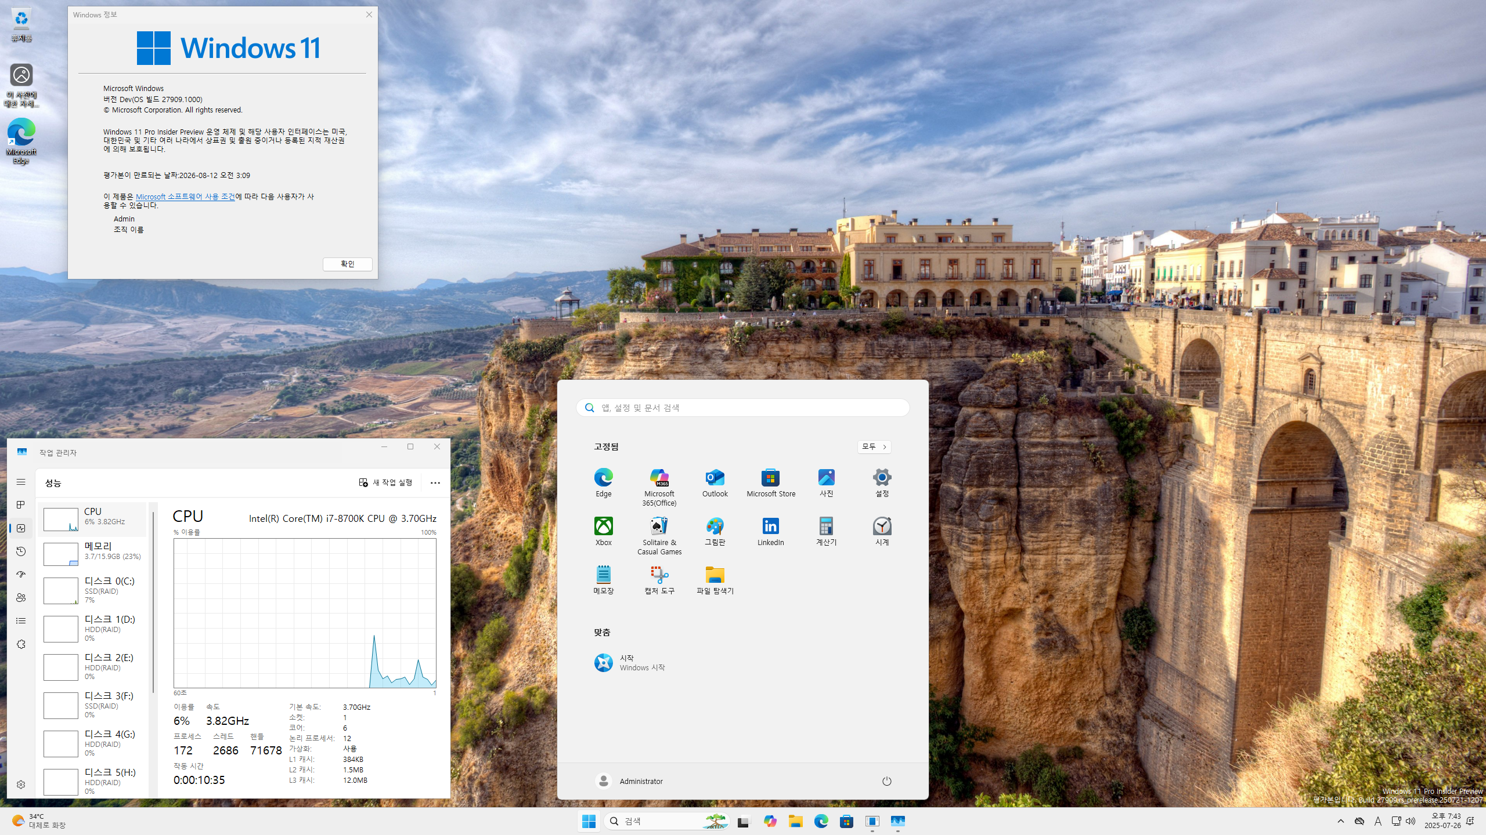Open Task Manager settings gear
The image size is (1486, 835).
pos(21,785)
